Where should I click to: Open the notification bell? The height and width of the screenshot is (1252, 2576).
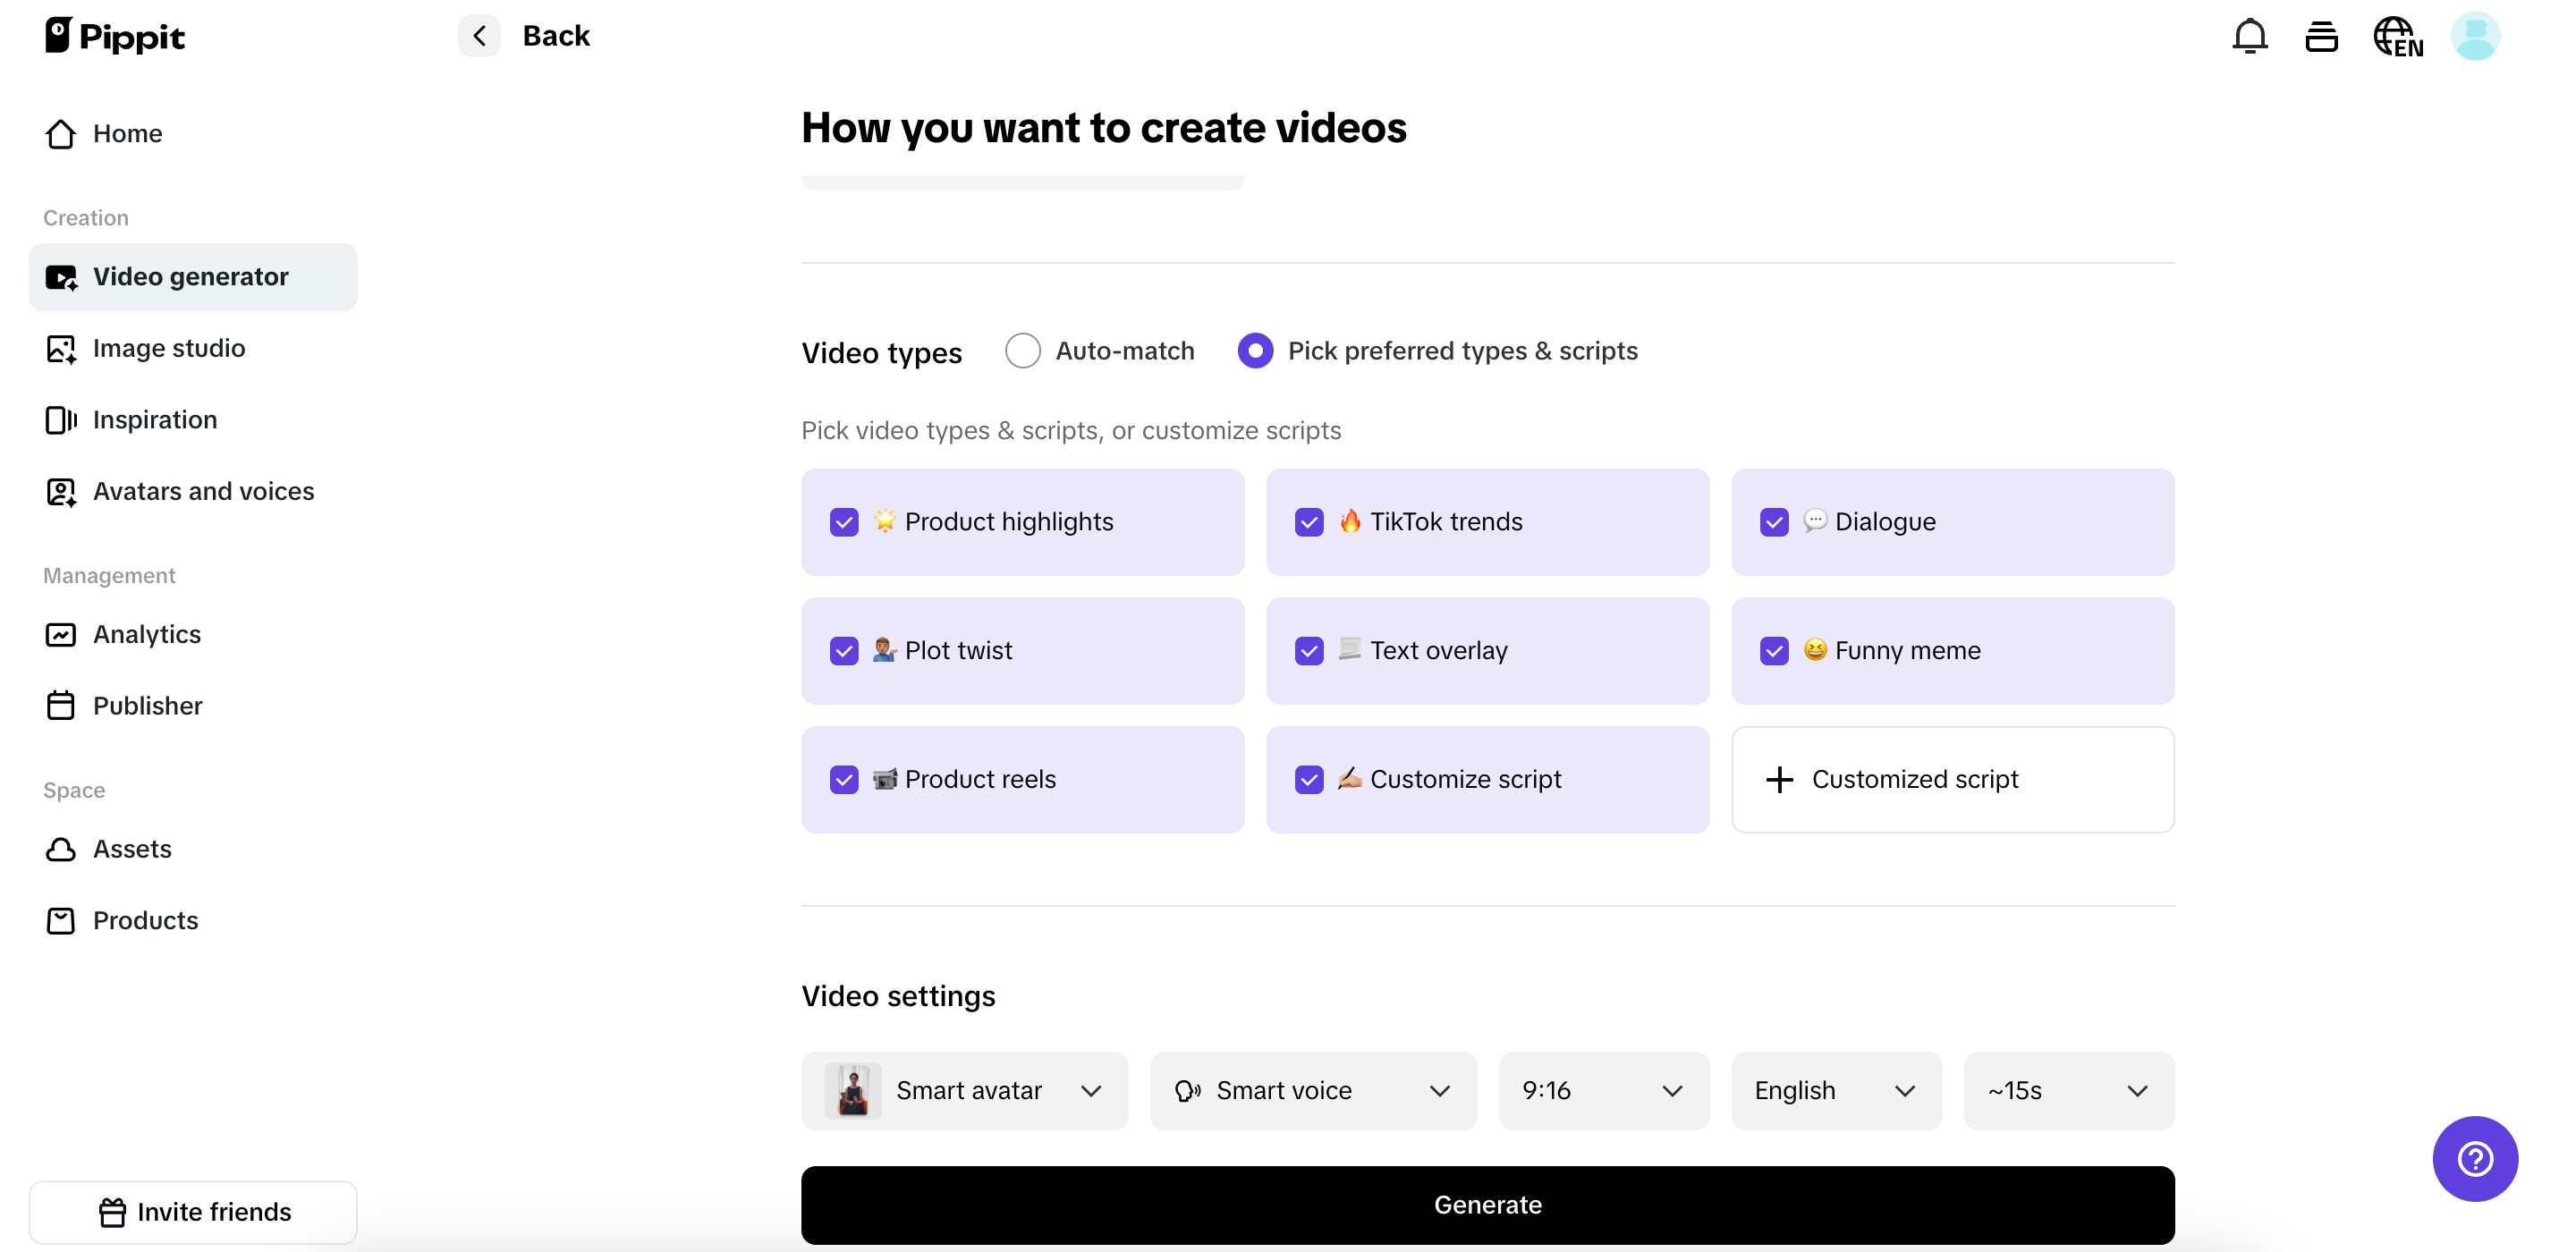pos(2249,35)
